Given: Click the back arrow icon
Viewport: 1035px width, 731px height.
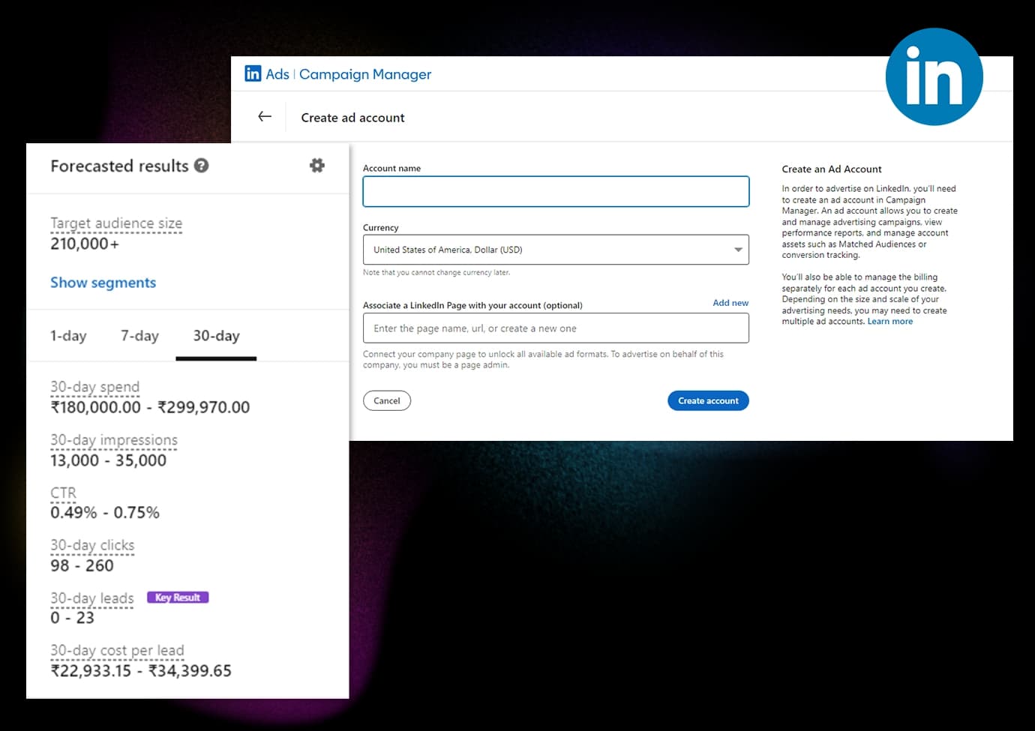Looking at the screenshot, I should click(265, 116).
